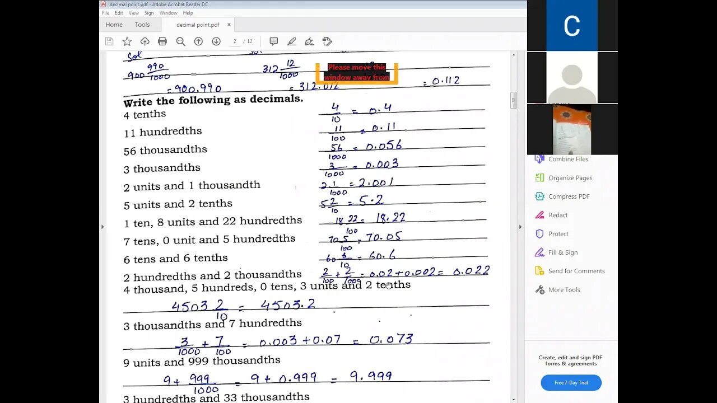The height and width of the screenshot is (403, 717).
Task: Collapse the right tools pane
Action: click(x=520, y=227)
